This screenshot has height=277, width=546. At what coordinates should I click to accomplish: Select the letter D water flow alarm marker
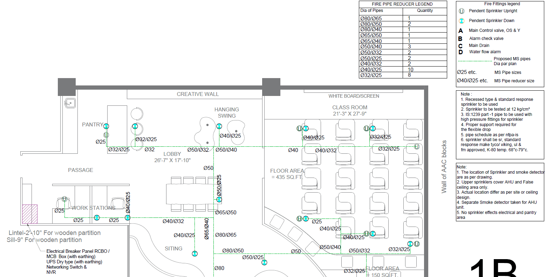[x=460, y=52]
